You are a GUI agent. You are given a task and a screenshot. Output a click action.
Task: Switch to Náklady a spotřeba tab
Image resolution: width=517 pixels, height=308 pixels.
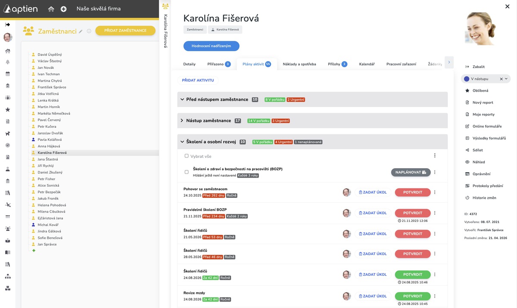click(299, 64)
